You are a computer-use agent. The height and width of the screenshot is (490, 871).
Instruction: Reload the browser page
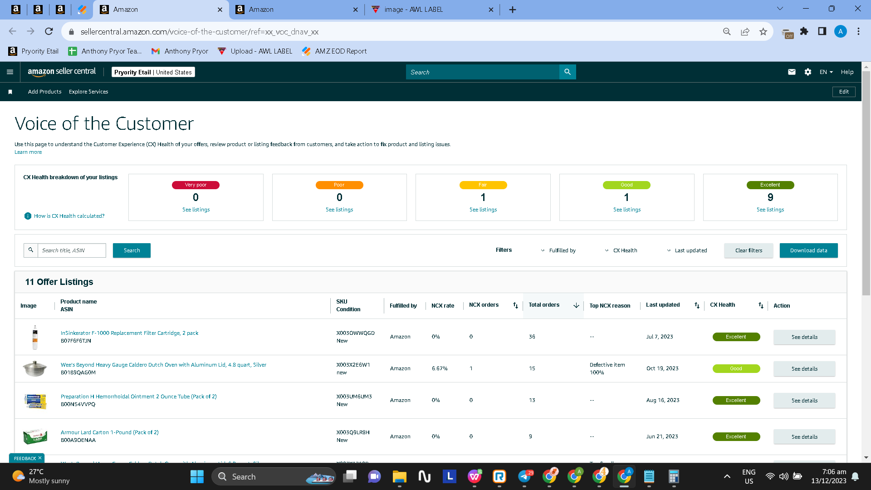pyautogui.click(x=49, y=31)
